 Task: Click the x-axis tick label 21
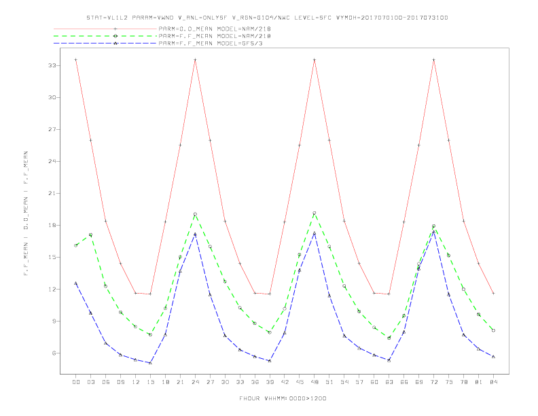coord(180,382)
